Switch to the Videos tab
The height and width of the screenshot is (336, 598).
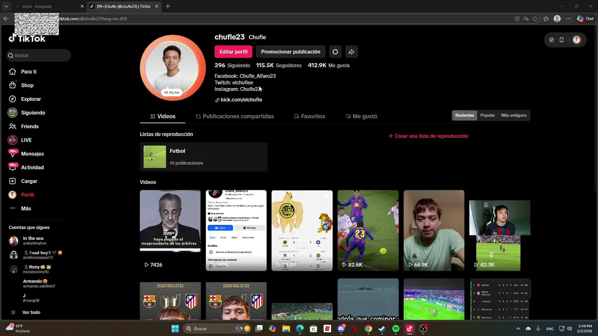point(163,116)
